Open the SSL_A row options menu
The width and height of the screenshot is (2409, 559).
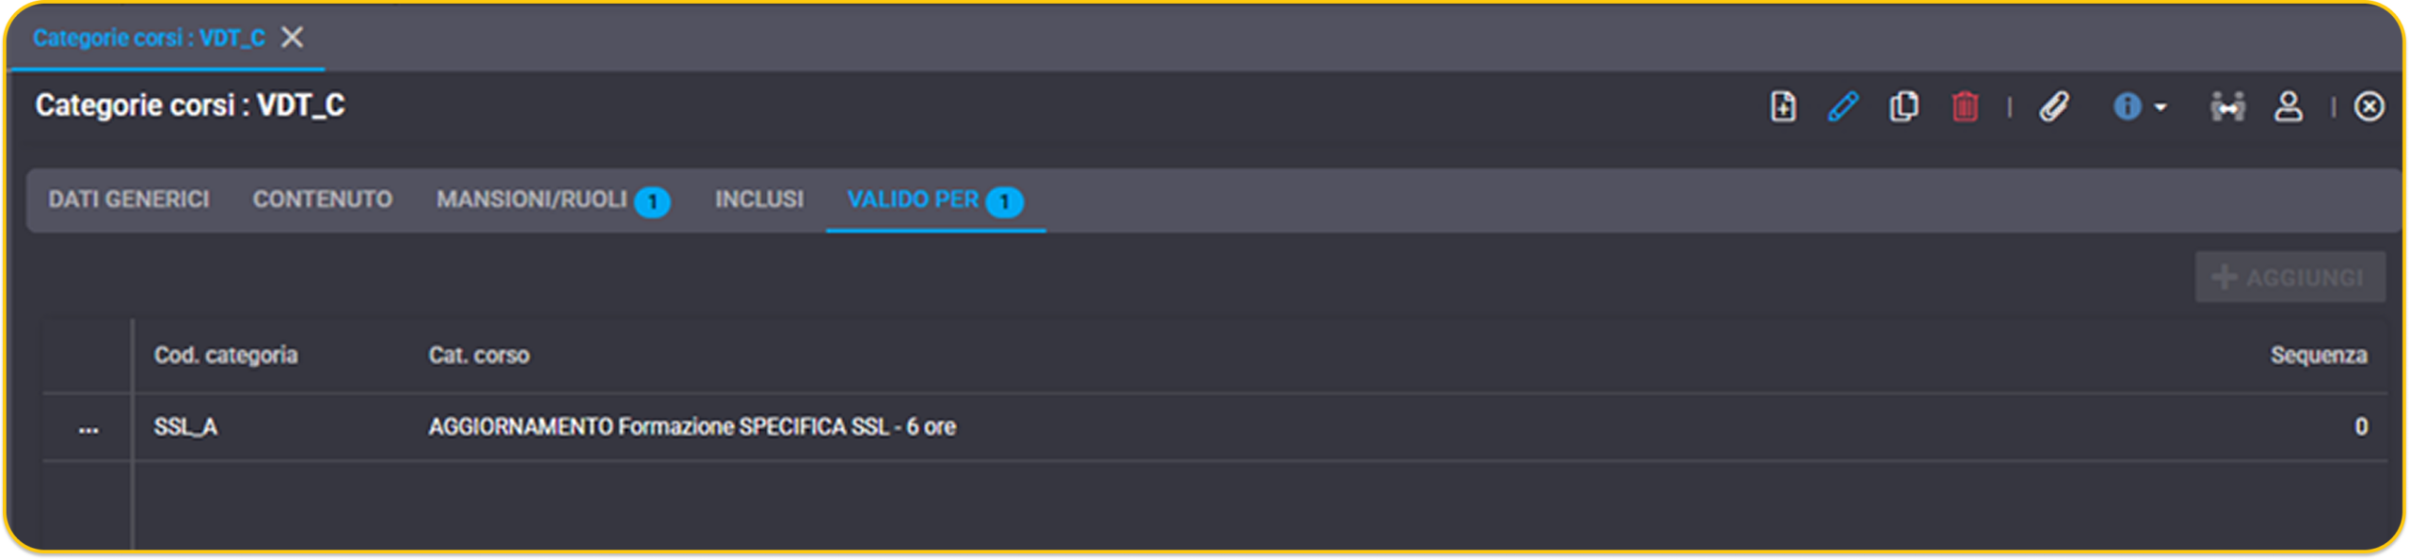88,428
